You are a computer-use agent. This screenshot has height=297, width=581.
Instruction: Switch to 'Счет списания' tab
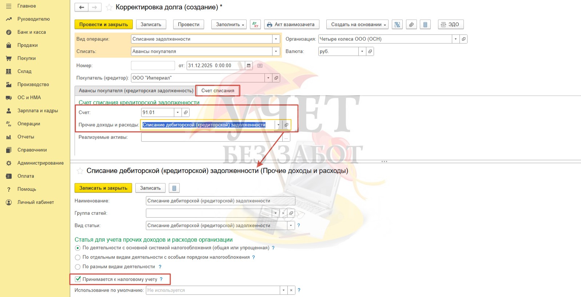tap(218, 91)
